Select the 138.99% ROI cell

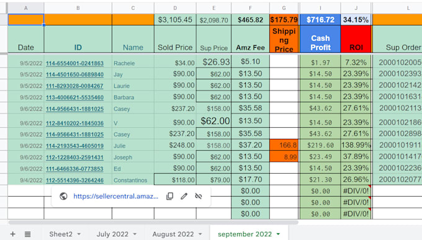tap(356, 145)
